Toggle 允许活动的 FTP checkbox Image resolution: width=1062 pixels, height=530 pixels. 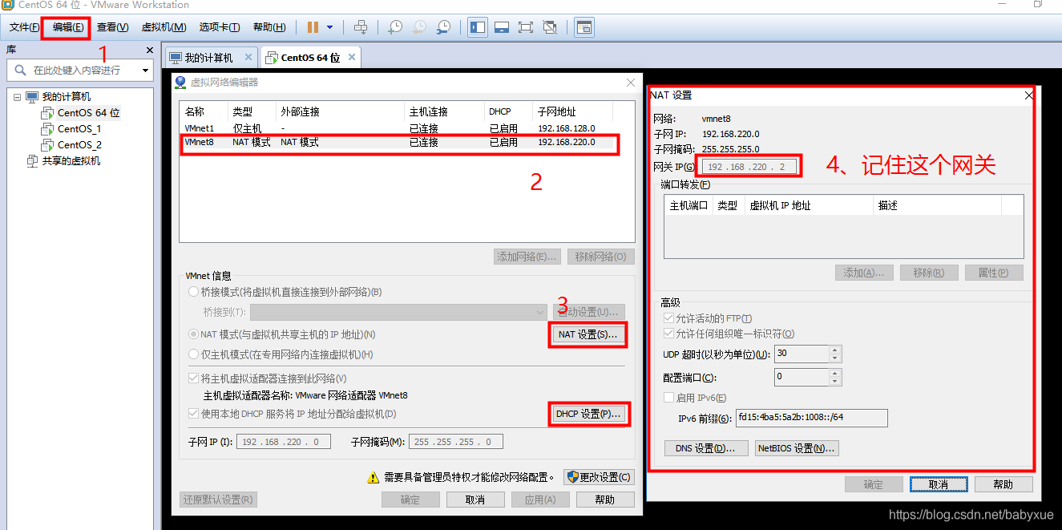coord(669,318)
